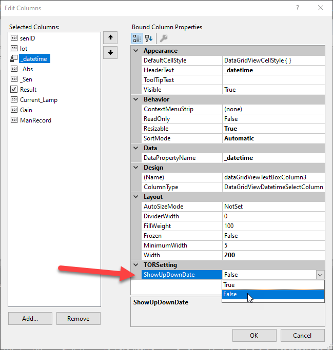
Task: Click the Cancel button
Action: (303, 335)
